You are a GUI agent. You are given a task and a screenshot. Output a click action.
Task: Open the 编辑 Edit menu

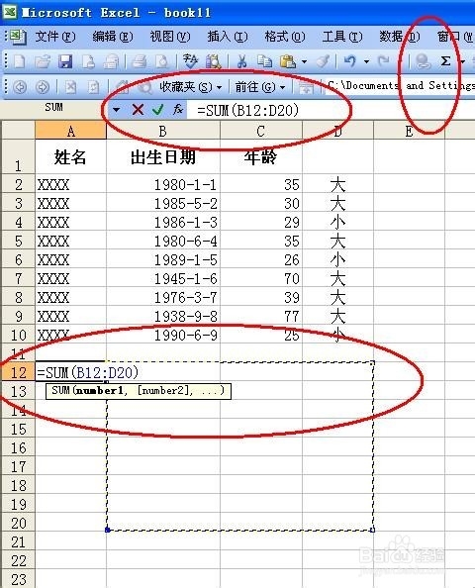pos(113,37)
